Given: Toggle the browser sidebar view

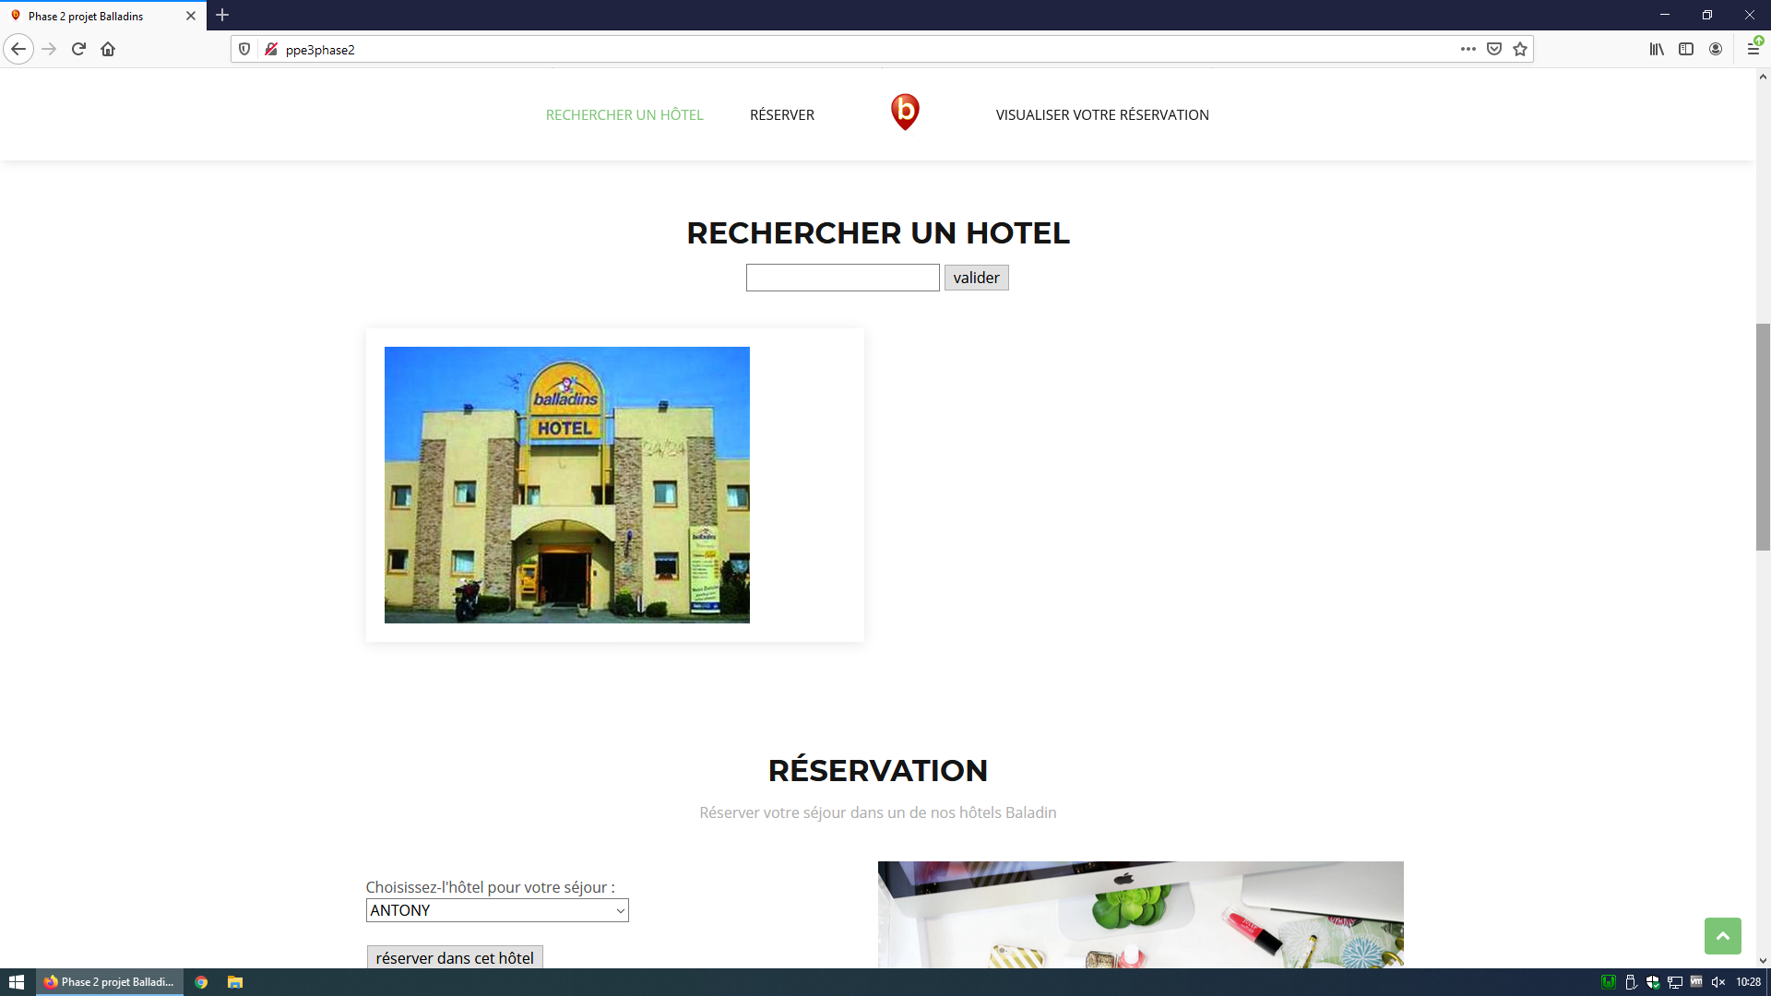Looking at the screenshot, I should pos(1686,49).
